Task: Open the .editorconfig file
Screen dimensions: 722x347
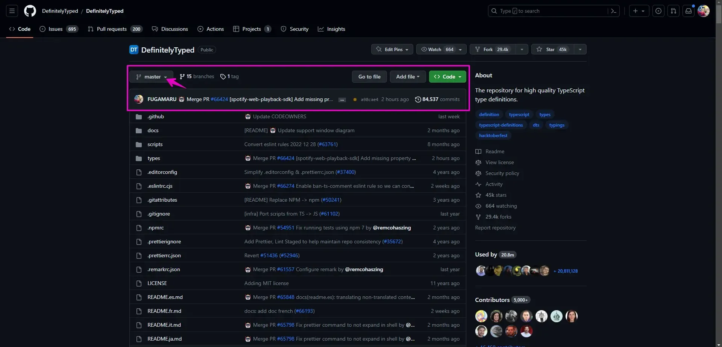Action: click(x=162, y=172)
